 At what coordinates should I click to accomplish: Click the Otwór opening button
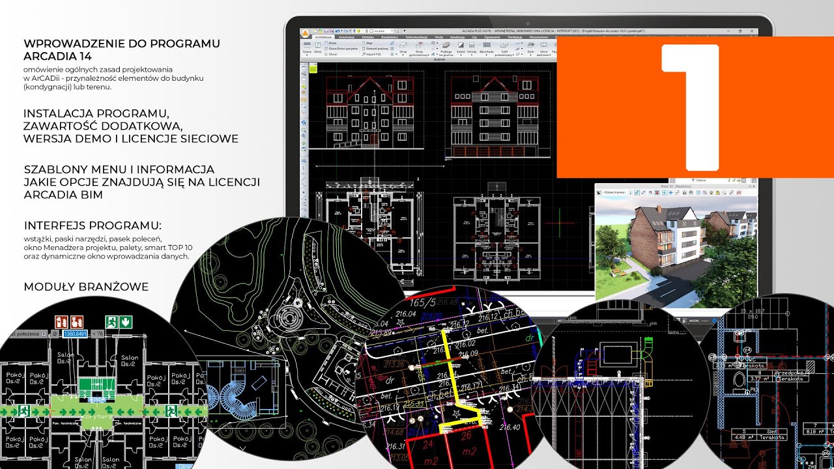pyautogui.click(x=332, y=54)
